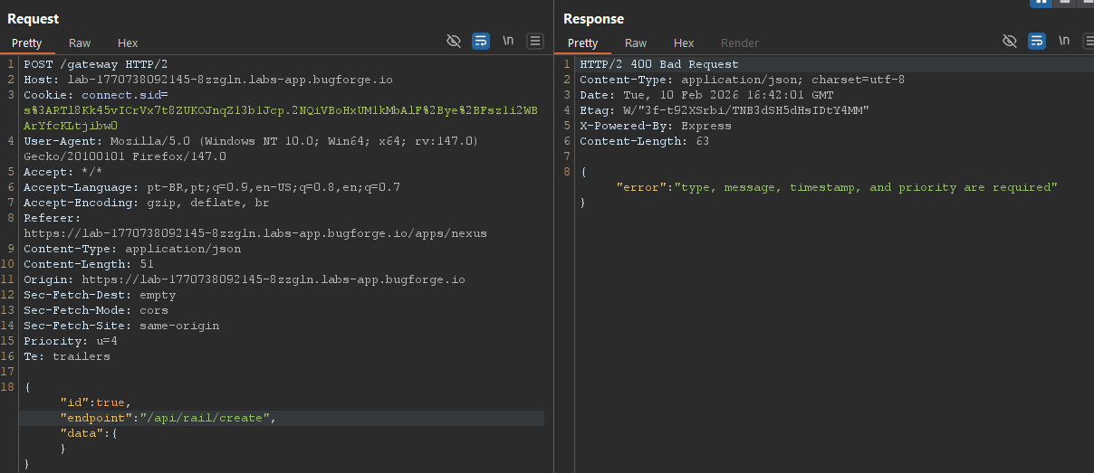The image size is (1094, 473).
Task: Click the 'Sec-Fetch-Site: same-origin' header
Action: 121,326
